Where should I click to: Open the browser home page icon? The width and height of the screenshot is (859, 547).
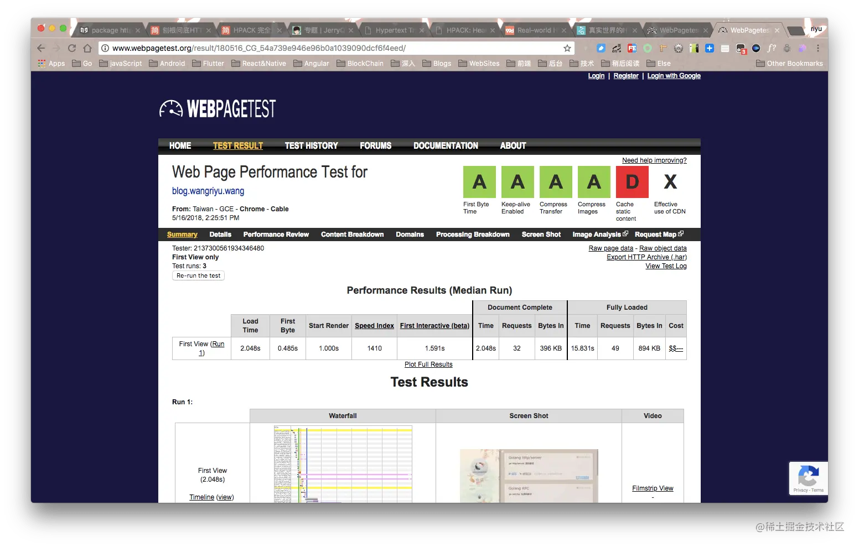tap(87, 48)
